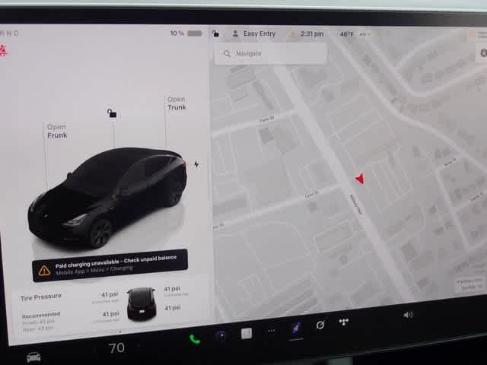Tap the Navigate search field
487x365 pixels.
click(x=270, y=53)
